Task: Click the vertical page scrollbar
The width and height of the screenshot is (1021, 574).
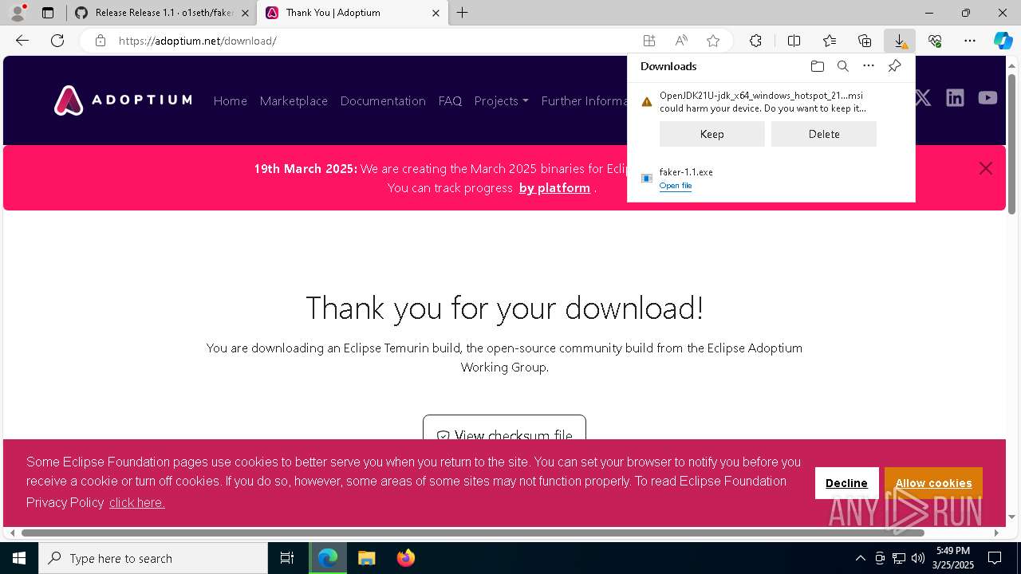Action: [x=1011, y=143]
